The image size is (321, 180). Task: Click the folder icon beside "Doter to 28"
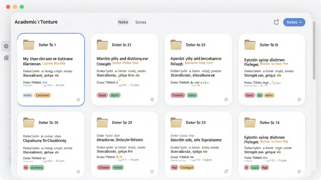coord(176,45)
